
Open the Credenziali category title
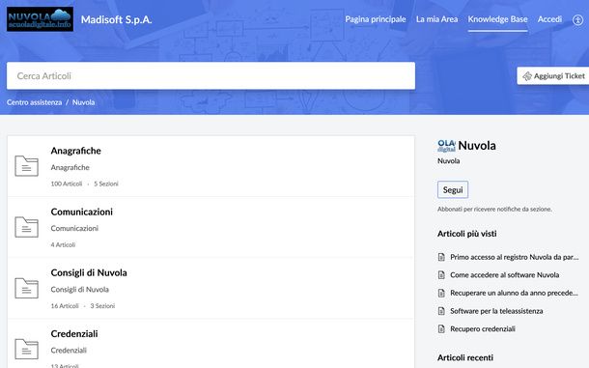[74, 334]
